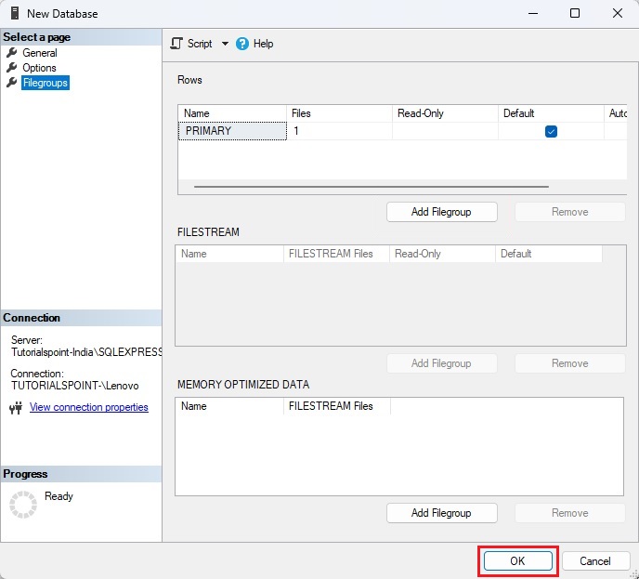
Task: Close the New Database dialog
Action: 618,13
